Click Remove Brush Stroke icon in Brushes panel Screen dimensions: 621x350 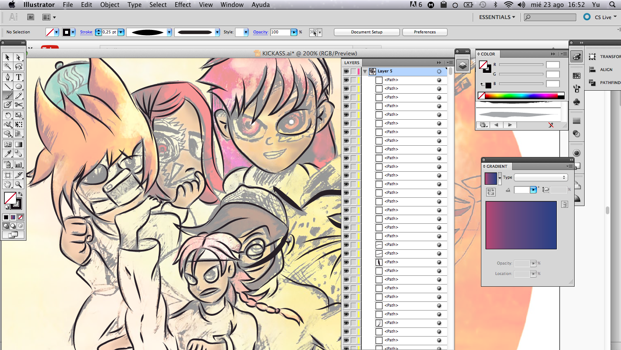point(551,125)
